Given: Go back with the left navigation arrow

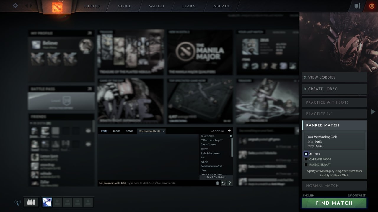Looking at the screenshot, I should pos(27,6).
